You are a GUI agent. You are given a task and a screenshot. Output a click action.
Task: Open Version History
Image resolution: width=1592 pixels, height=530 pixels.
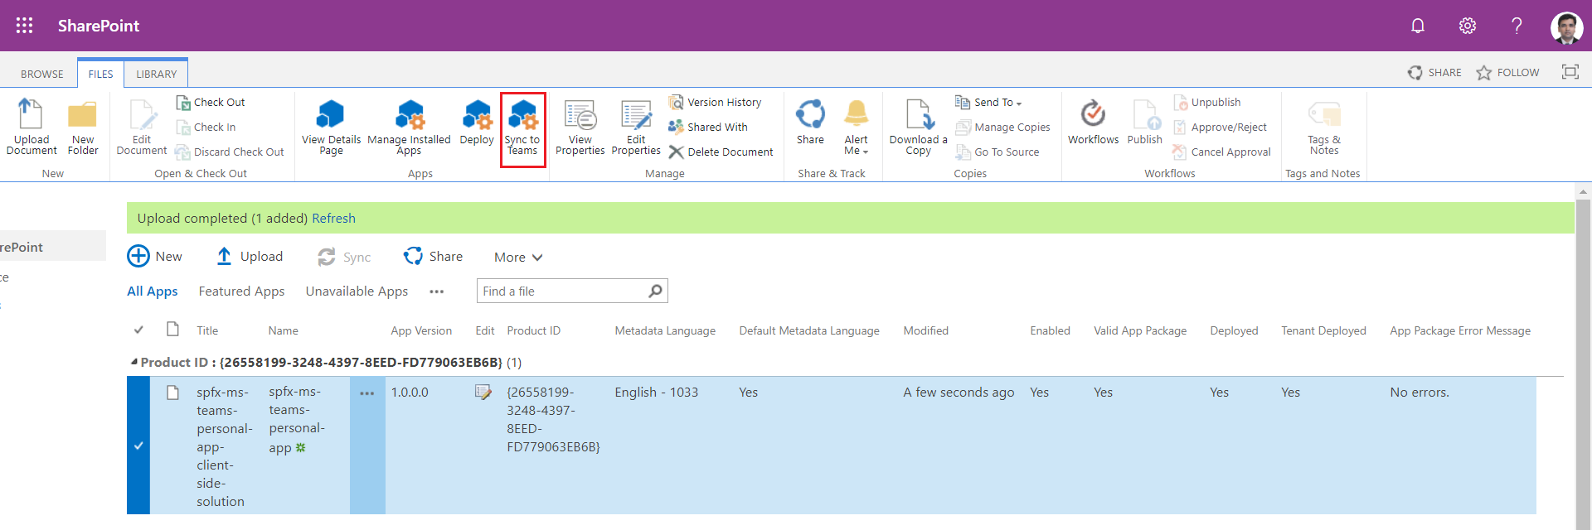(x=716, y=102)
